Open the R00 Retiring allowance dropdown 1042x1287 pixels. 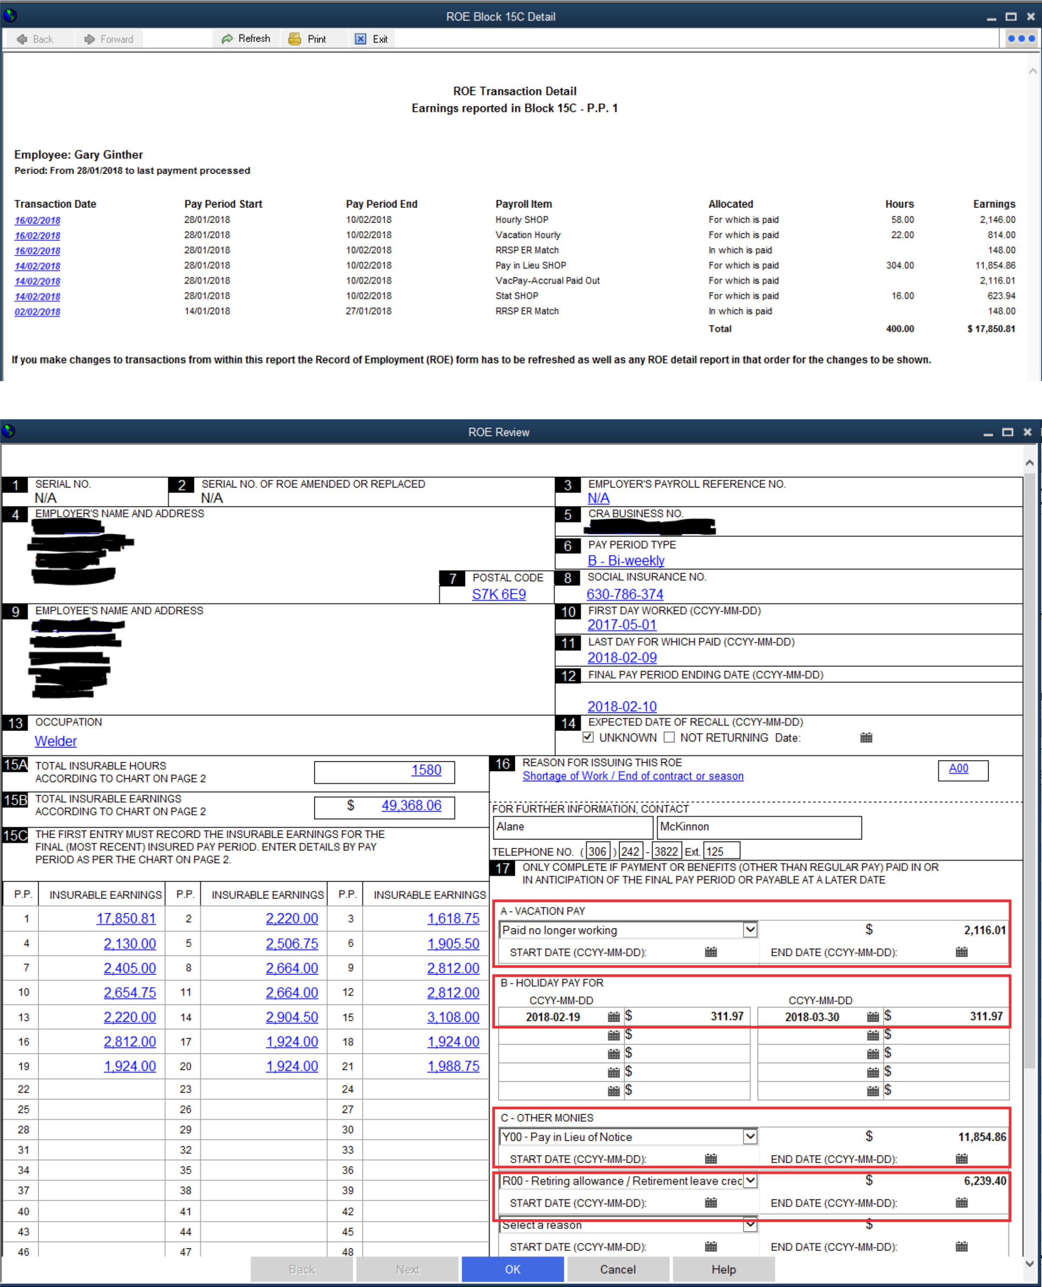click(750, 1180)
